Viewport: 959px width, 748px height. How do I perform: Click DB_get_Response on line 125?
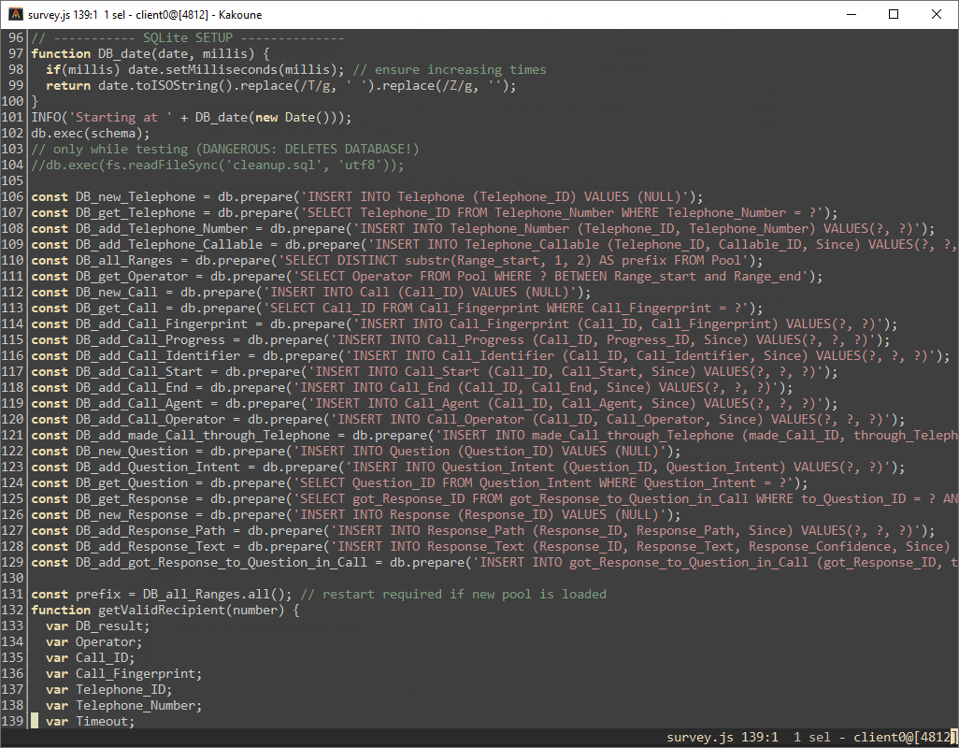(x=132, y=499)
